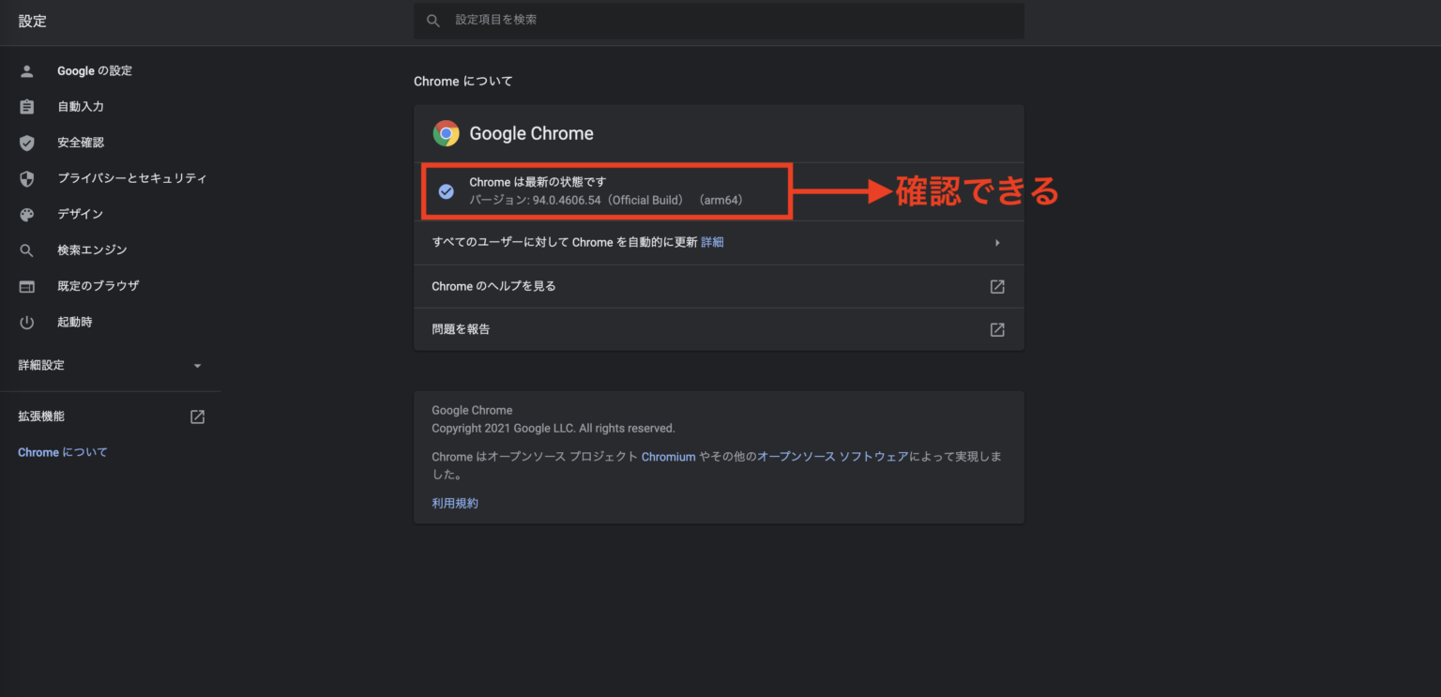The image size is (1441, 697).
Task: Open 拡張機能 via the external link icon
Action: pyautogui.click(x=197, y=416)
